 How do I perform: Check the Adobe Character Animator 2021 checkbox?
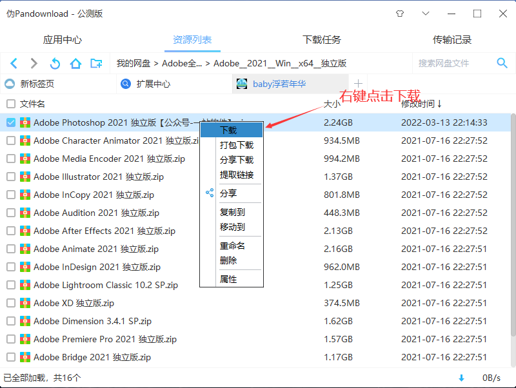coord(11,141)
